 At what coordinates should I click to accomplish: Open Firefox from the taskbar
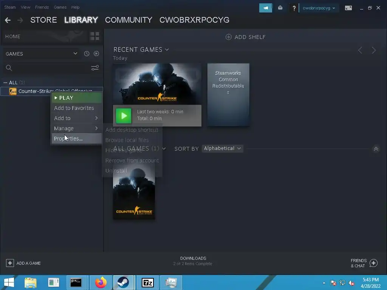tap(101, 282)
